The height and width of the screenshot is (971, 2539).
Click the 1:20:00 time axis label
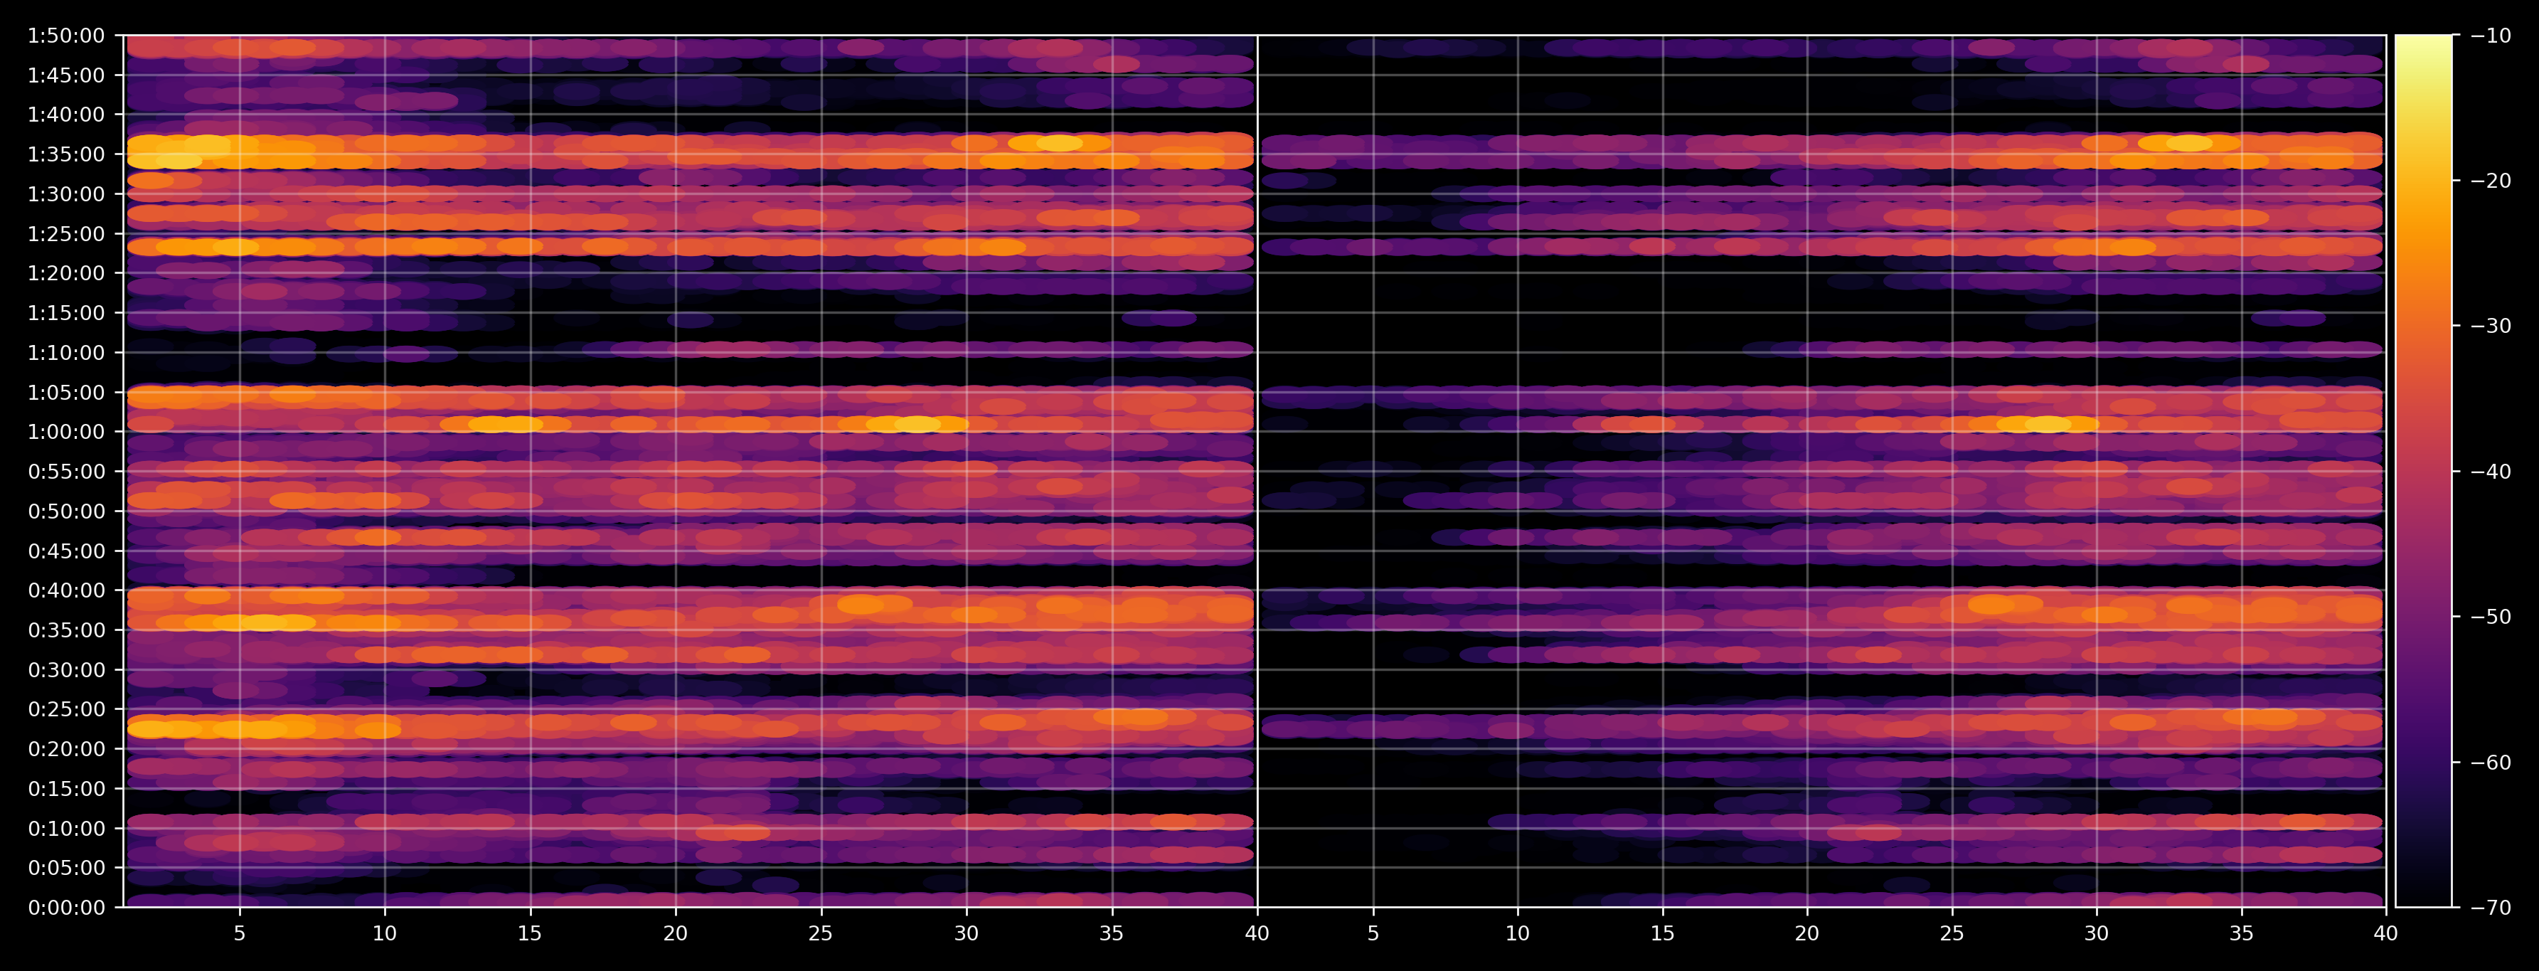click(66, 273)
